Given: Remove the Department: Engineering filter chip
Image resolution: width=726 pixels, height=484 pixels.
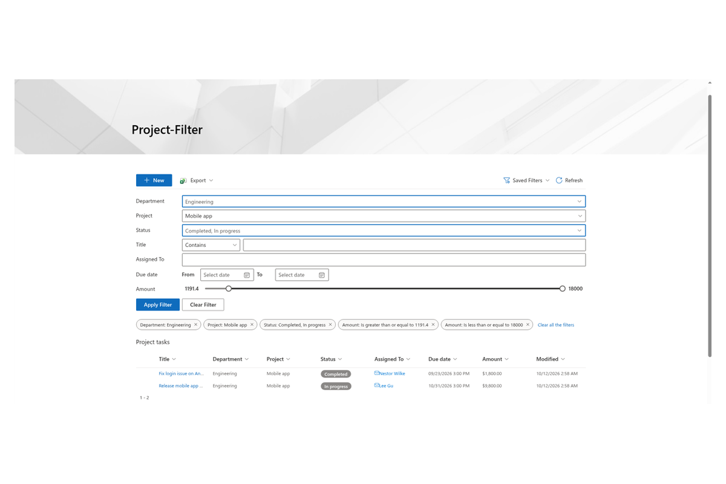Looking at the screenshot, I should (x=196, y=325).
